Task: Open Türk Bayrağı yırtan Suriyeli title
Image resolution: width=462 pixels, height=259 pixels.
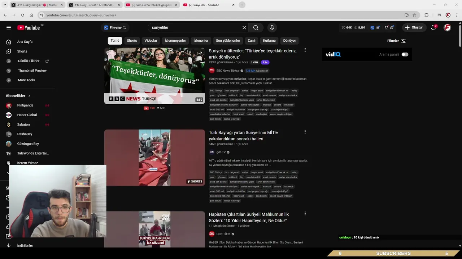Action: coord(243,136)
